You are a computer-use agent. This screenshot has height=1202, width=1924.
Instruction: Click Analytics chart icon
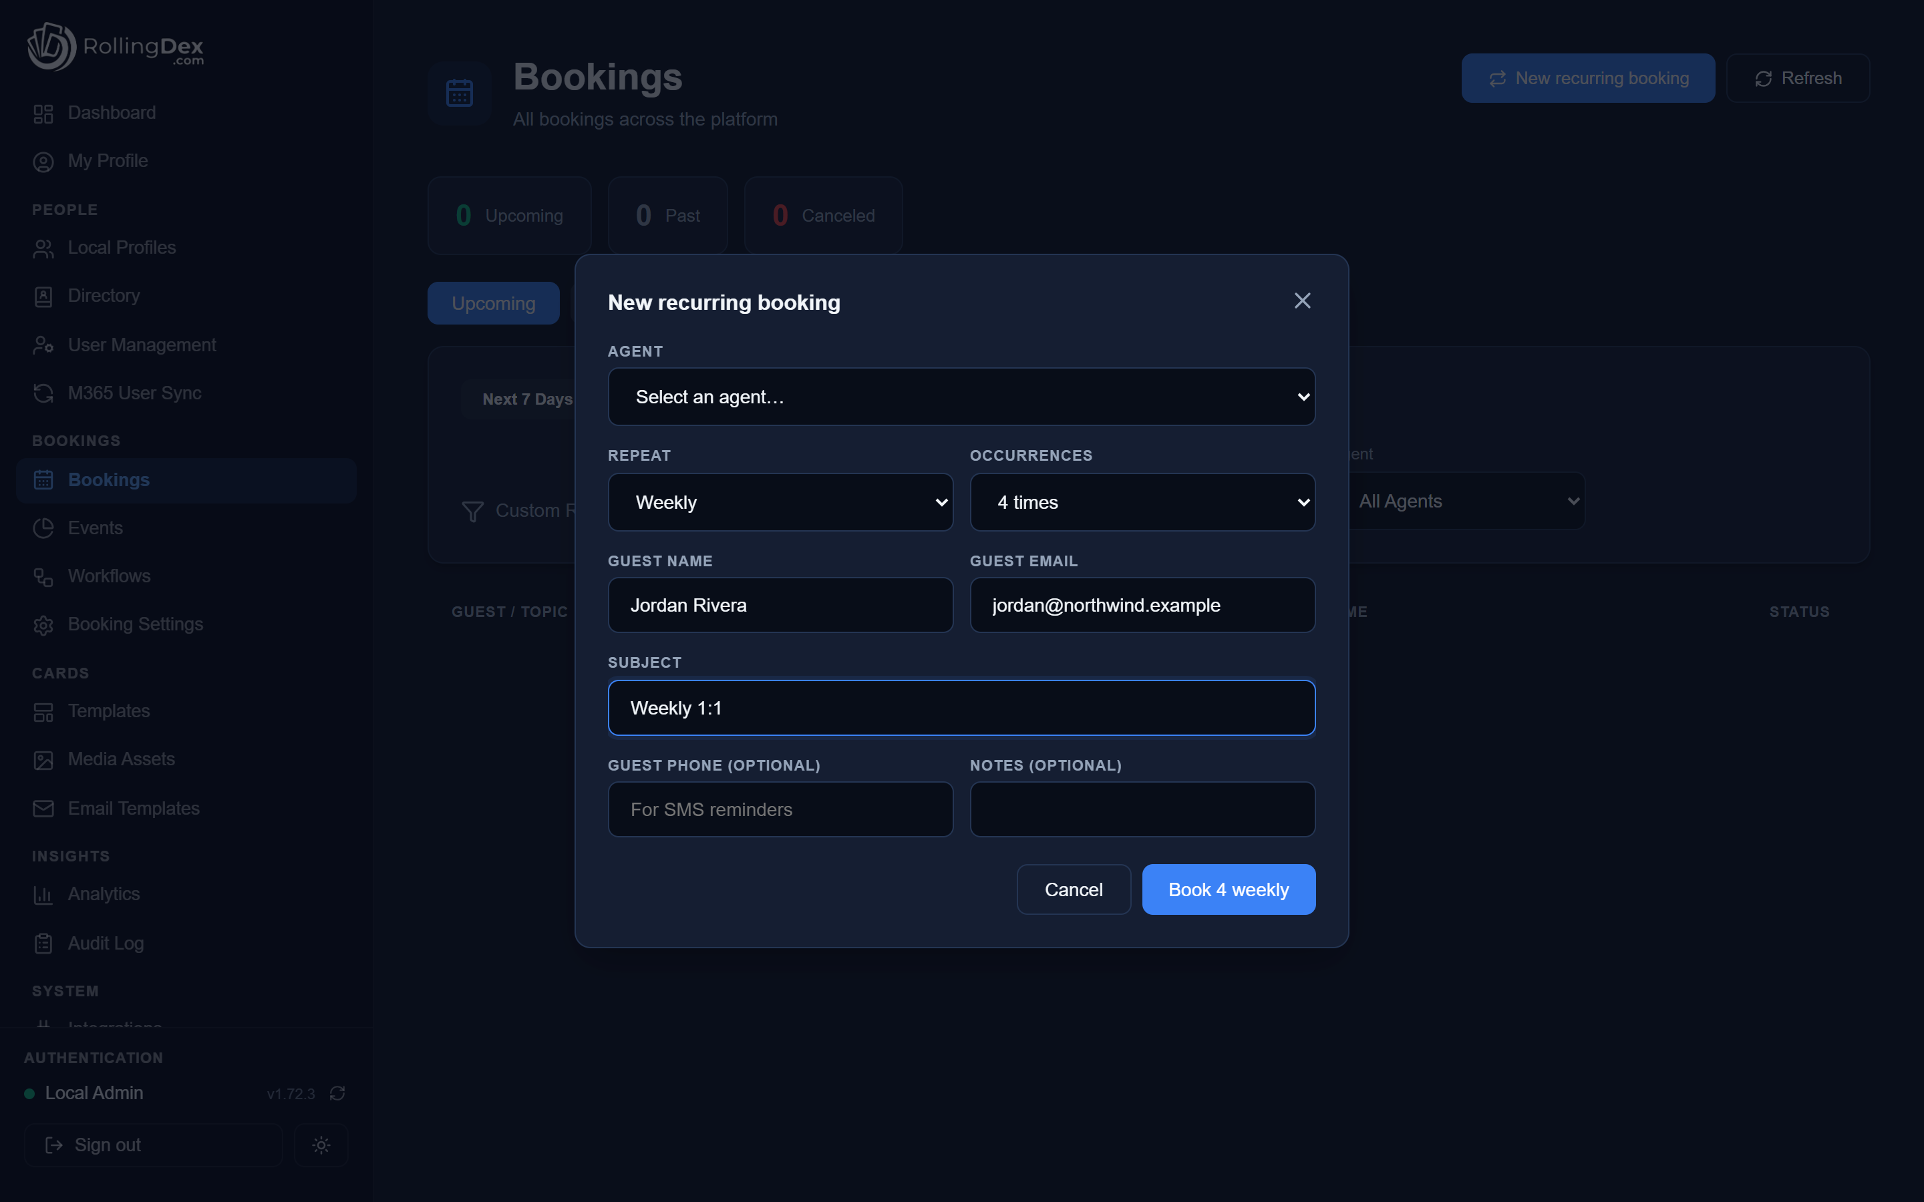click(x=43, y=895)
